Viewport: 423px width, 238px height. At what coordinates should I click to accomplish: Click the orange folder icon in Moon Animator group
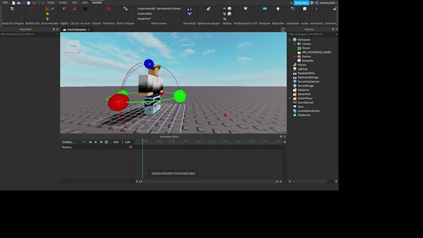point(47,14)
